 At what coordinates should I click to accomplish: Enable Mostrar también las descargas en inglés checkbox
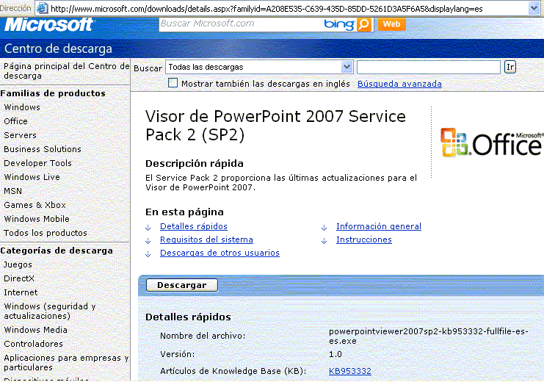(x=173, y=83)
